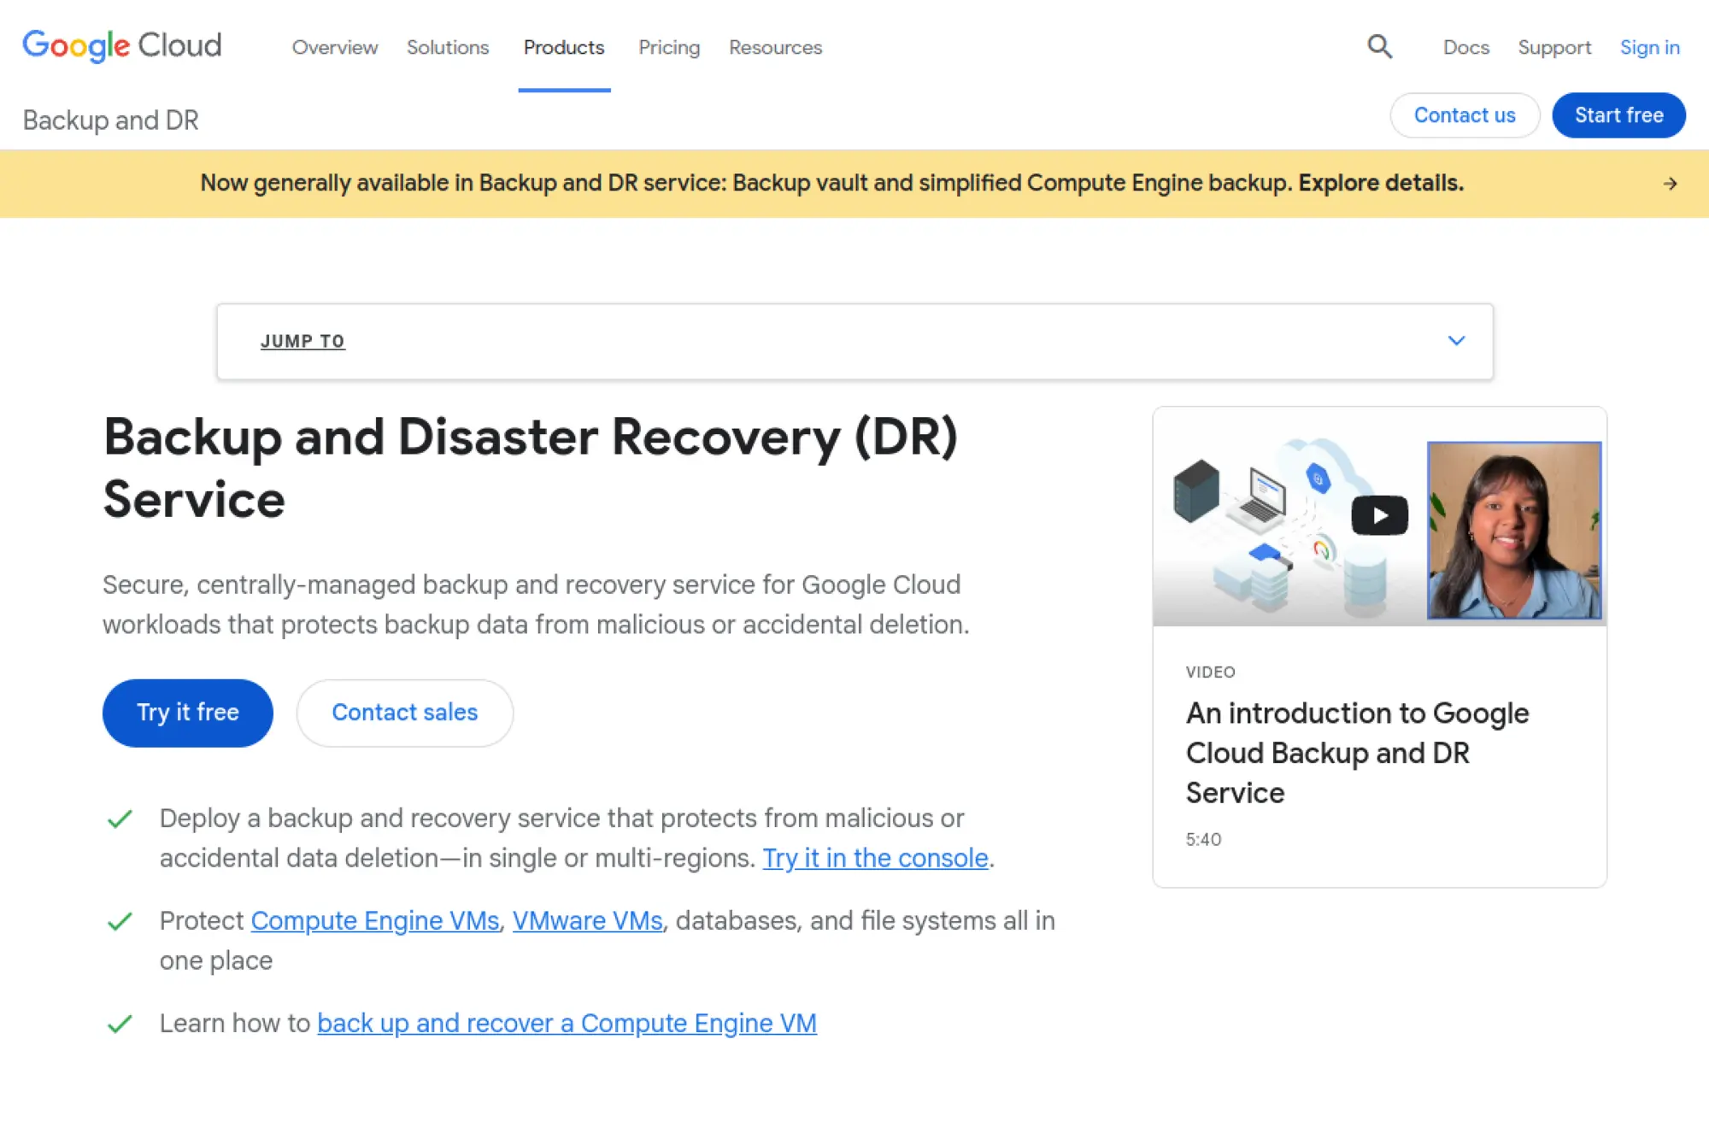This screenshot has width=1709, height=1139.
Task: Open the Solutions navigation item
Action: (447, 48)
